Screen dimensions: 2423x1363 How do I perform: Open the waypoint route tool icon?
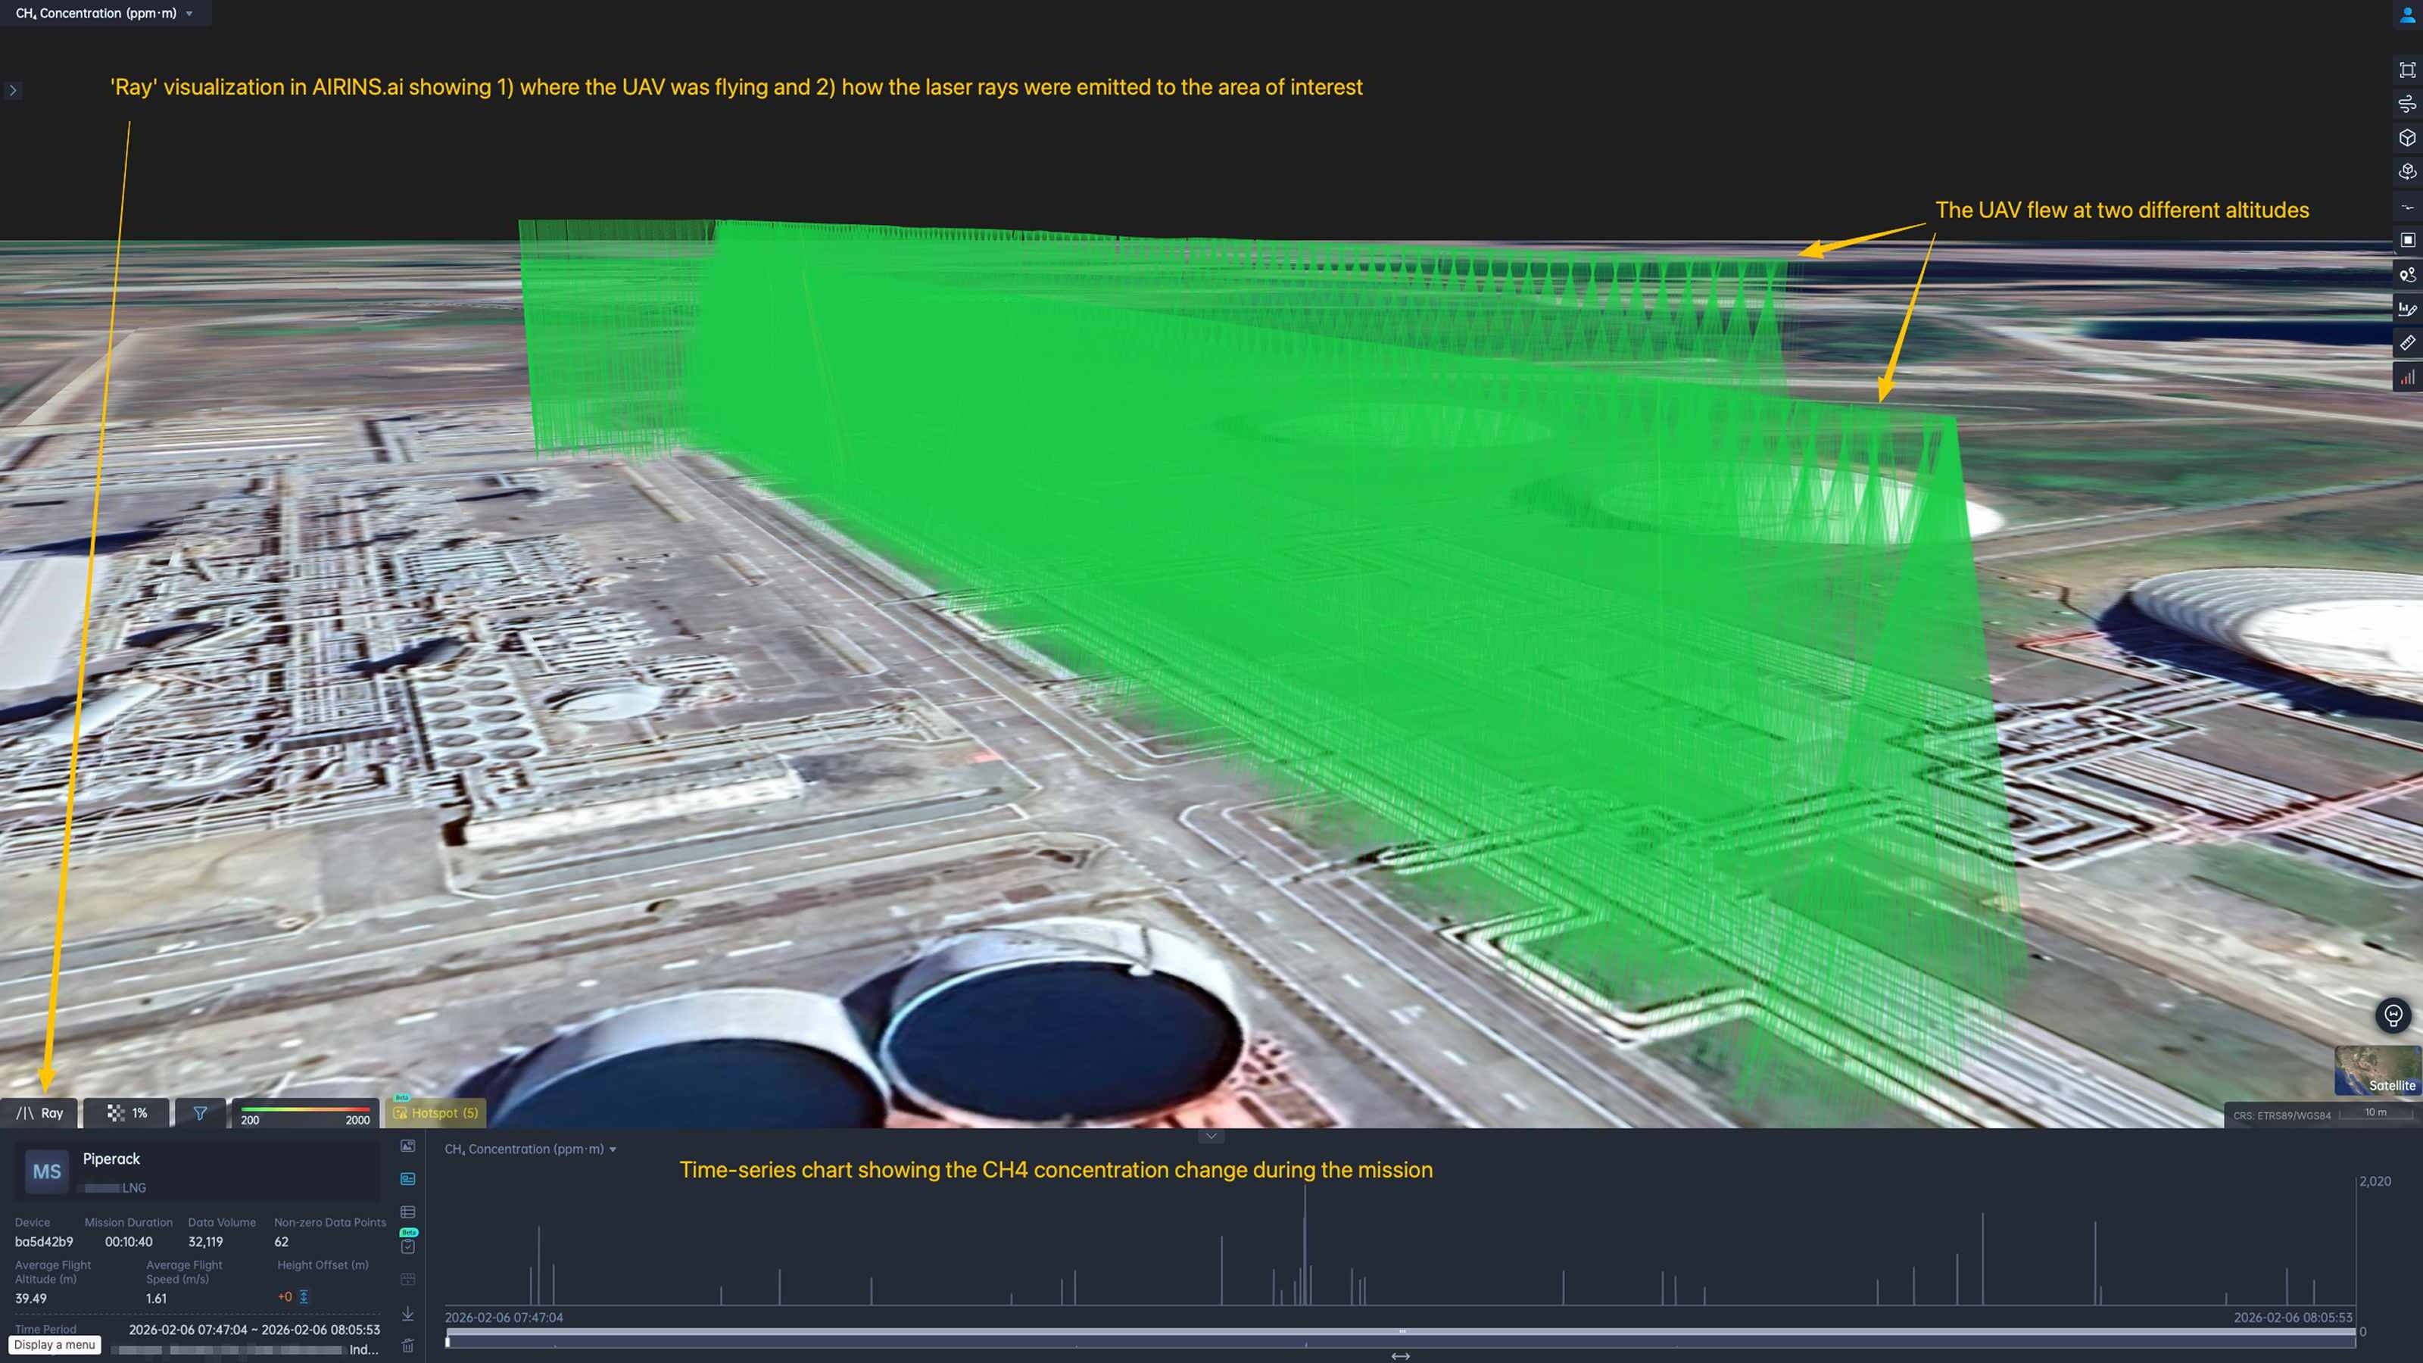coord(2406,275)
